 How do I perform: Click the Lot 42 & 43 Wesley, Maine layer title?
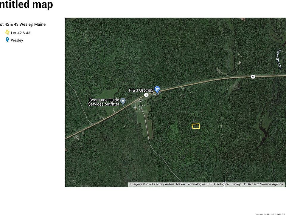tap(22, 24)
